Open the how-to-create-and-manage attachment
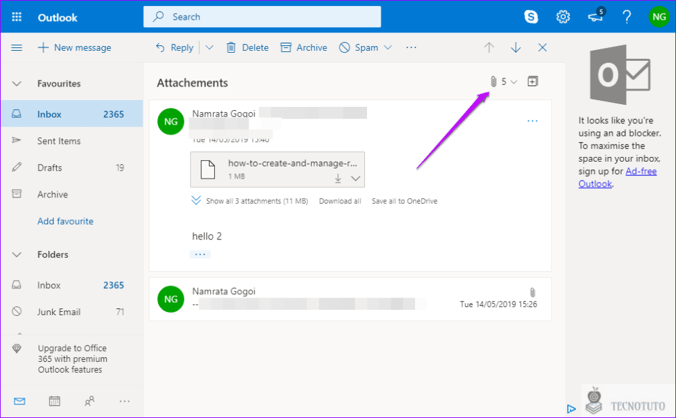This screenshot has width=676, height=418. (277, 170)
